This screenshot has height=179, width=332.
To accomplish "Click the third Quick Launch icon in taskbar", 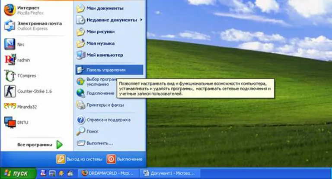I will point(61,173).
